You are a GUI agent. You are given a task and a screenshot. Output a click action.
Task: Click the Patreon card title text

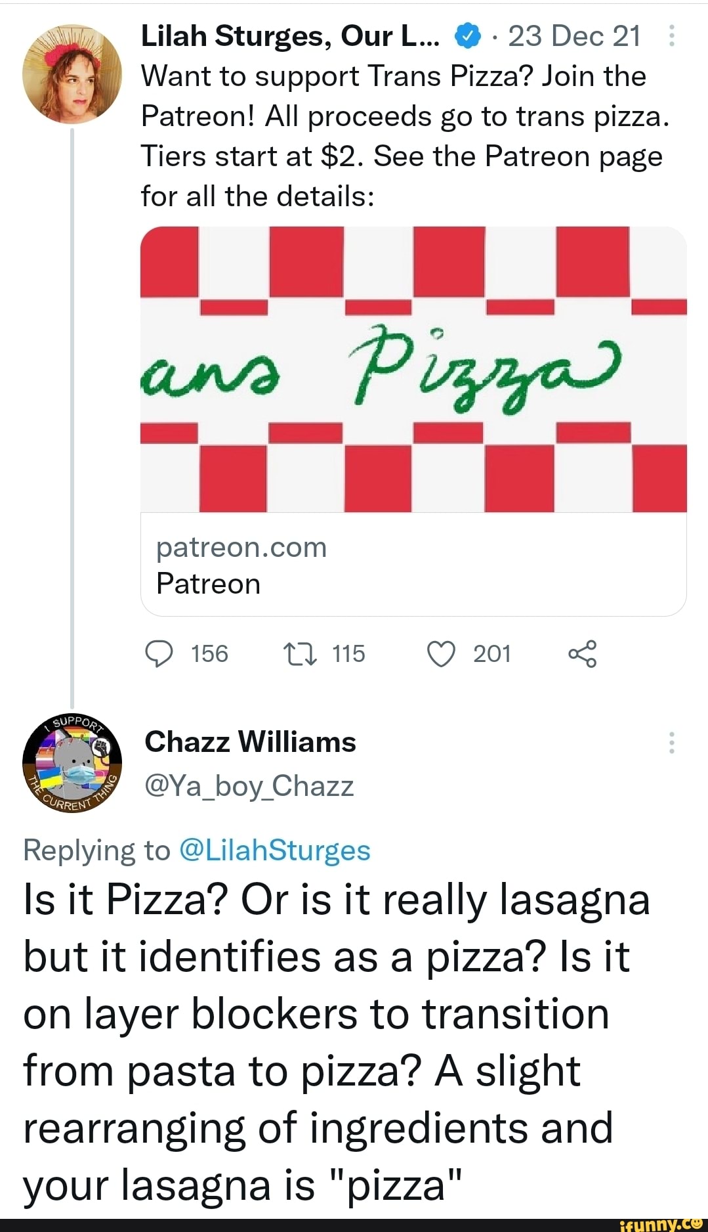(208, 584)
